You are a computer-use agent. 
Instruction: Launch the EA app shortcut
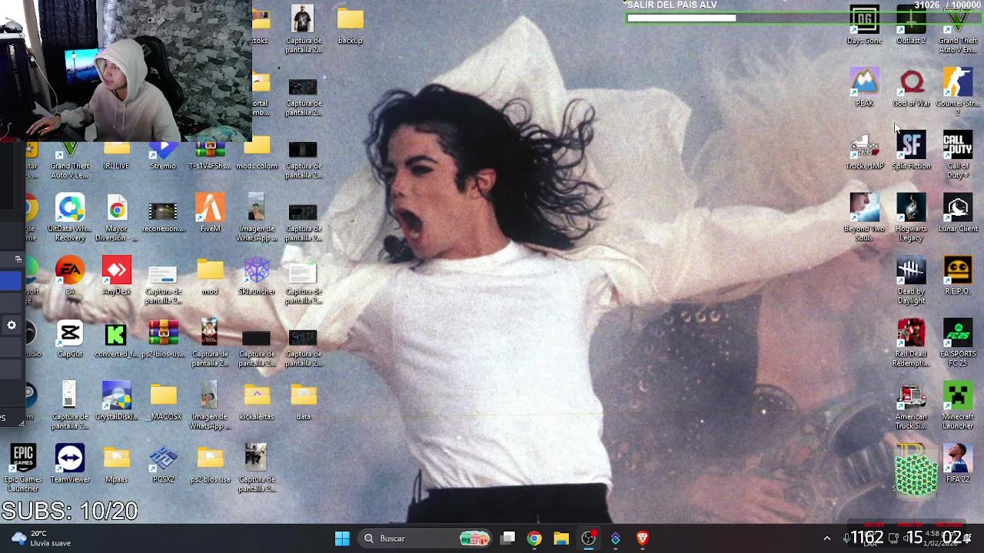click(x=70, y=276)
